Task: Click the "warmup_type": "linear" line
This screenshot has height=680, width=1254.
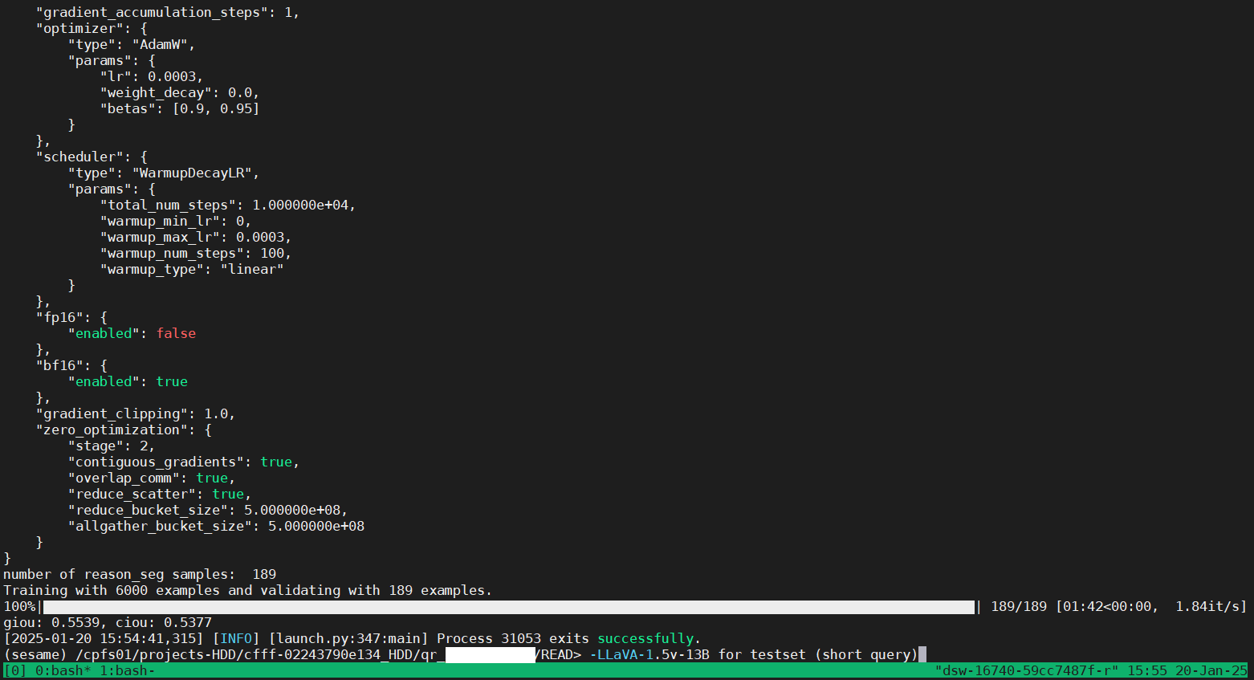Action: click(192, 269)
